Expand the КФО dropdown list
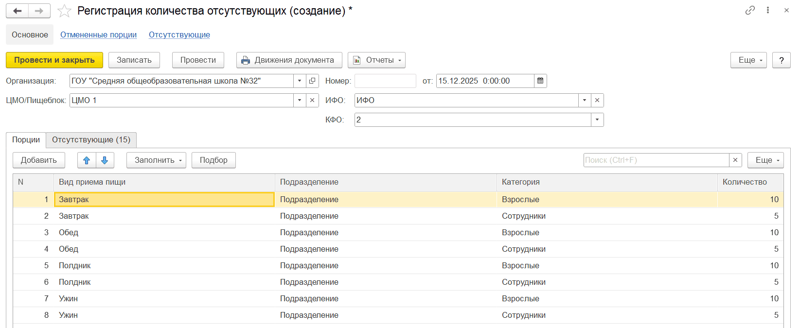 (x=597, y=120)
